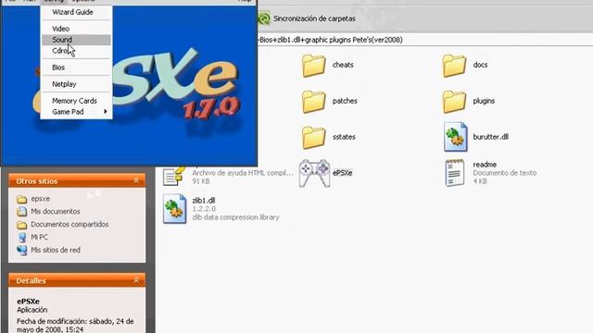Viewport: 593px width, 333px height.
Task: Expand the Game Pad submenu
Action: point(76,112)
